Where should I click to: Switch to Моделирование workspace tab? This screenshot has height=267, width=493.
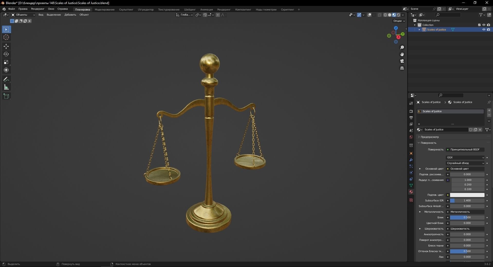click(105, 10)
